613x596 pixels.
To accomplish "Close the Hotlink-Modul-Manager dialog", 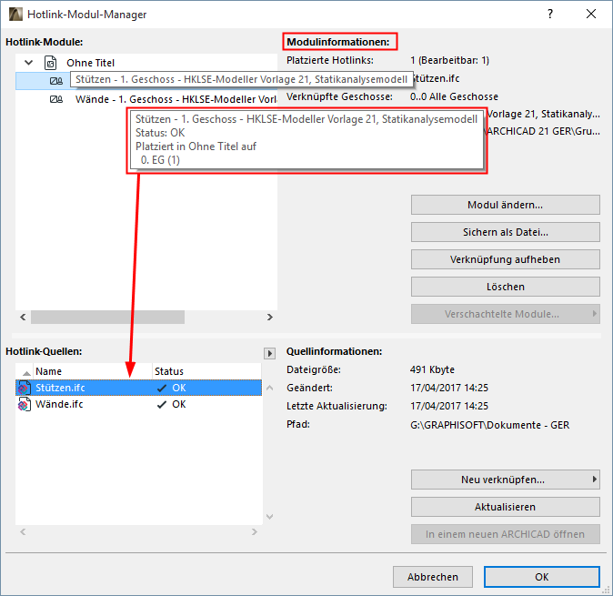I will pos(591,14).
